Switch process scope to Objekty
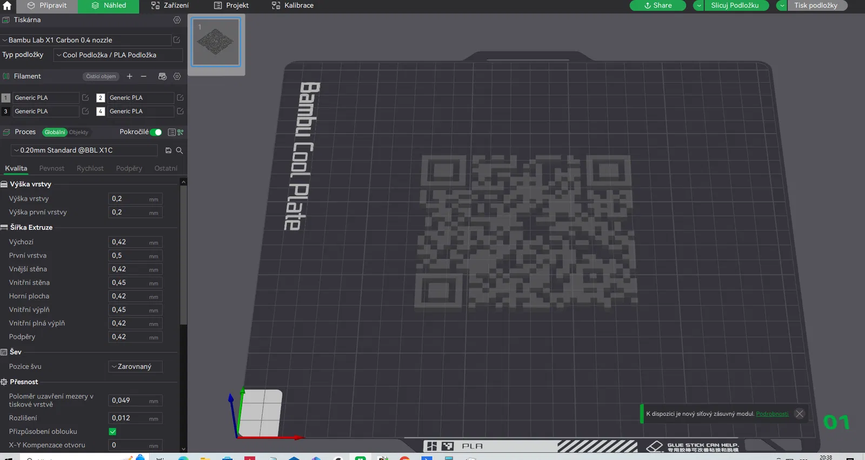Viewport: 865px width, 460px height. [x=78, y=132]
